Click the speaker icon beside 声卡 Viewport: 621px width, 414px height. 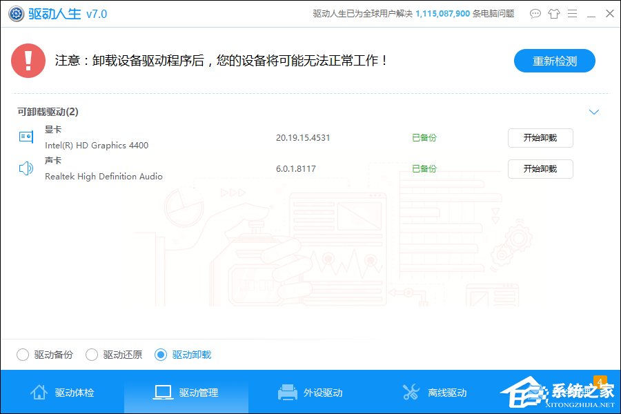coord(25,168)
